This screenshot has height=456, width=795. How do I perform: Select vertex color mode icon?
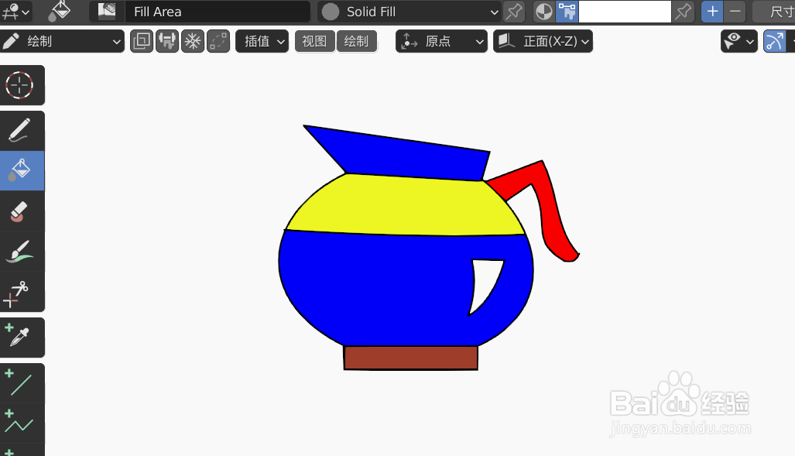tap(567, 11)
